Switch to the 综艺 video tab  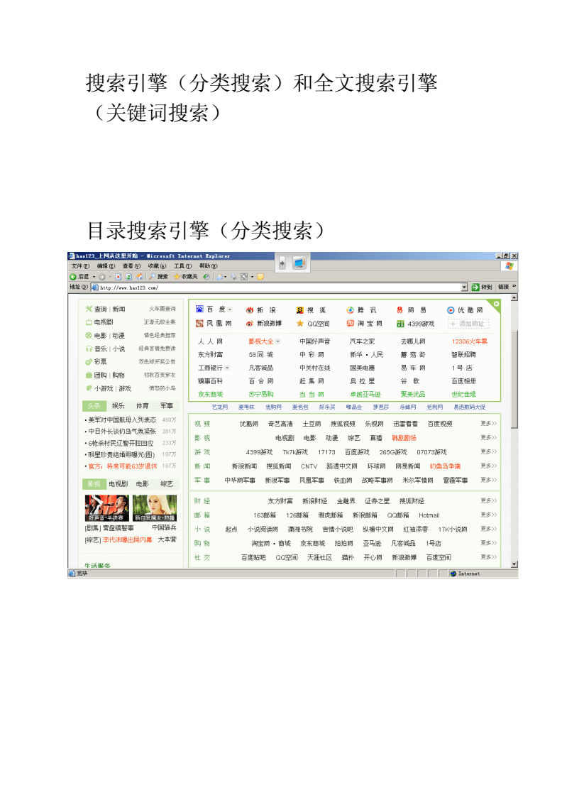pyautogui.click(x=167, y=484)
